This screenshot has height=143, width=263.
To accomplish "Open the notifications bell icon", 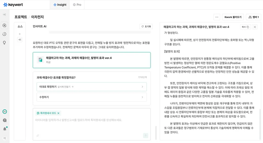I will pos(5,129).
